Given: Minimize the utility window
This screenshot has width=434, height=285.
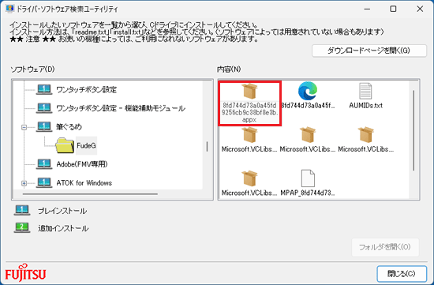Looking at the screenshot, I should [x=367, y=9].
